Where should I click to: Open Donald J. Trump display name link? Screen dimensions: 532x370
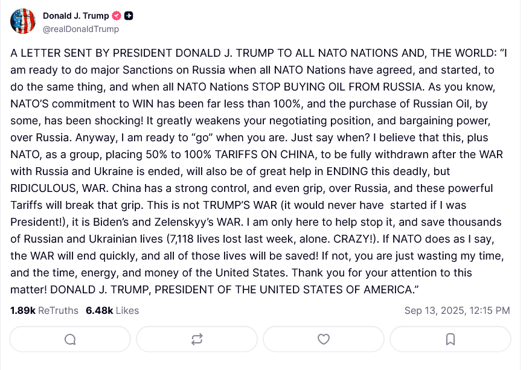pyautogui.click(x=75, y=16)
